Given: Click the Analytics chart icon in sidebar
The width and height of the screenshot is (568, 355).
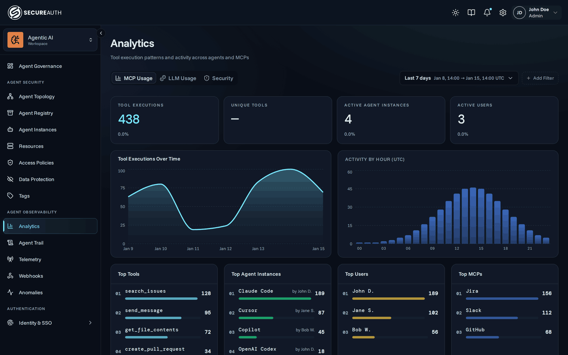Looking at the screenshot, I should 10,226.
